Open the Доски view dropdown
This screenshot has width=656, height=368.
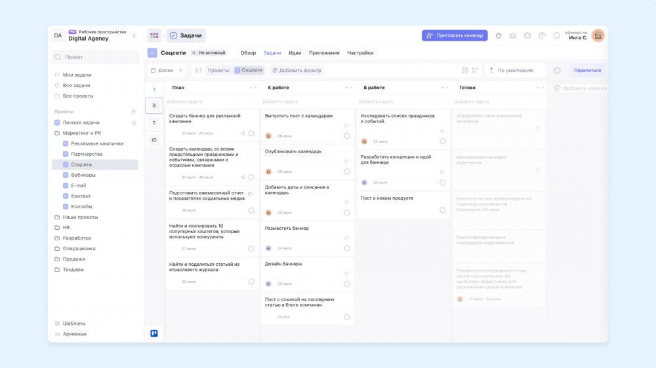coord(167,70)
